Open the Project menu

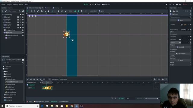(x=9, y=4)
